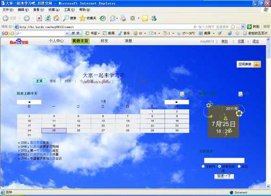Open the Messenger buddies toolbar icon

pos(154,18)
